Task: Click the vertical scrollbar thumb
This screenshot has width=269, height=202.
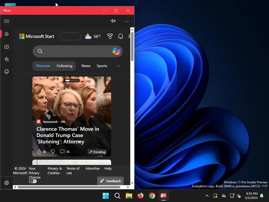Action: coord(132,46)
